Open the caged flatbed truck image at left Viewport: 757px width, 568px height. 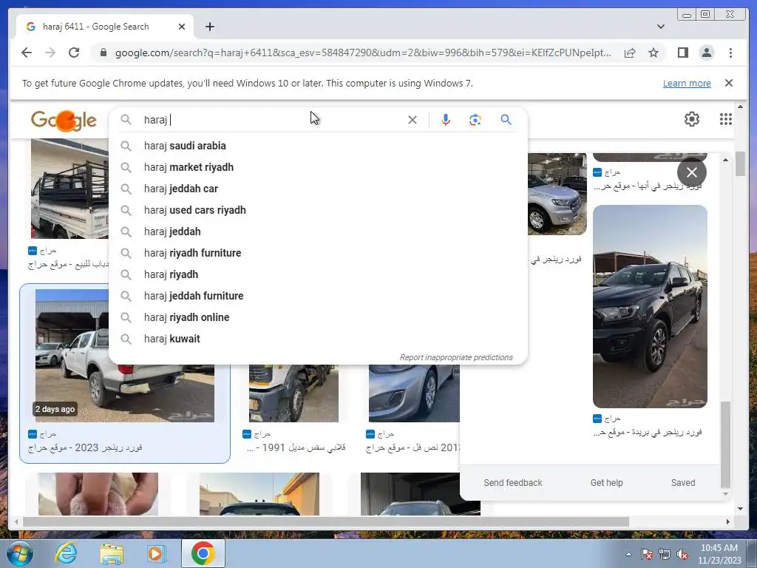(x=69, y=189)
